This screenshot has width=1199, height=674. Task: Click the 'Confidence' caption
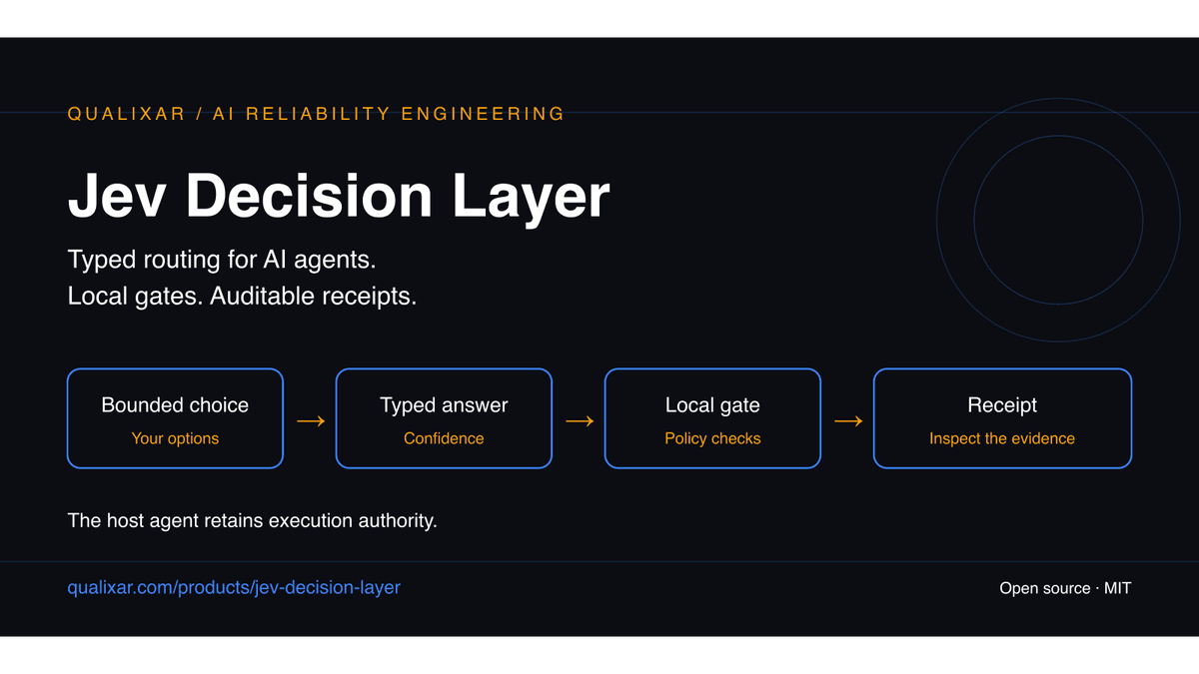444,438
